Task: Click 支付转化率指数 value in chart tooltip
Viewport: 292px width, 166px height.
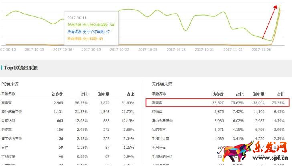Action: click(112, 25)
